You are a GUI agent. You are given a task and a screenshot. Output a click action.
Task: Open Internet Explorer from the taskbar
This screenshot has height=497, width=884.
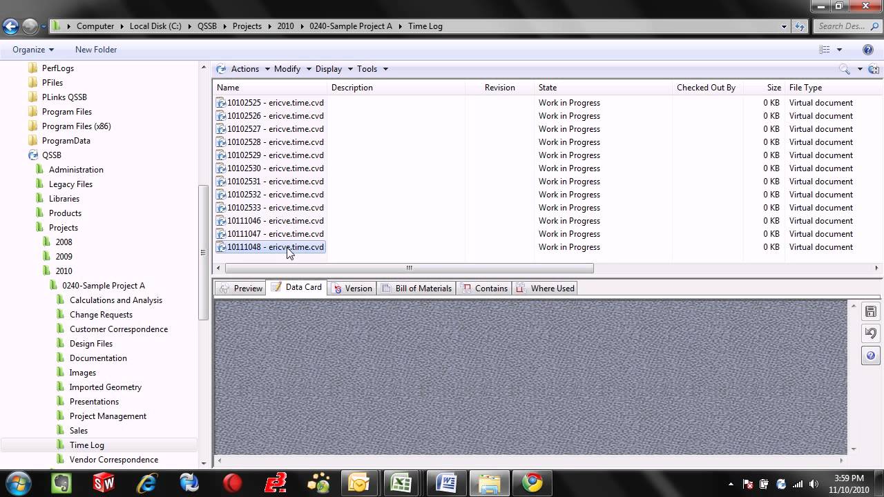coord(146,483)
